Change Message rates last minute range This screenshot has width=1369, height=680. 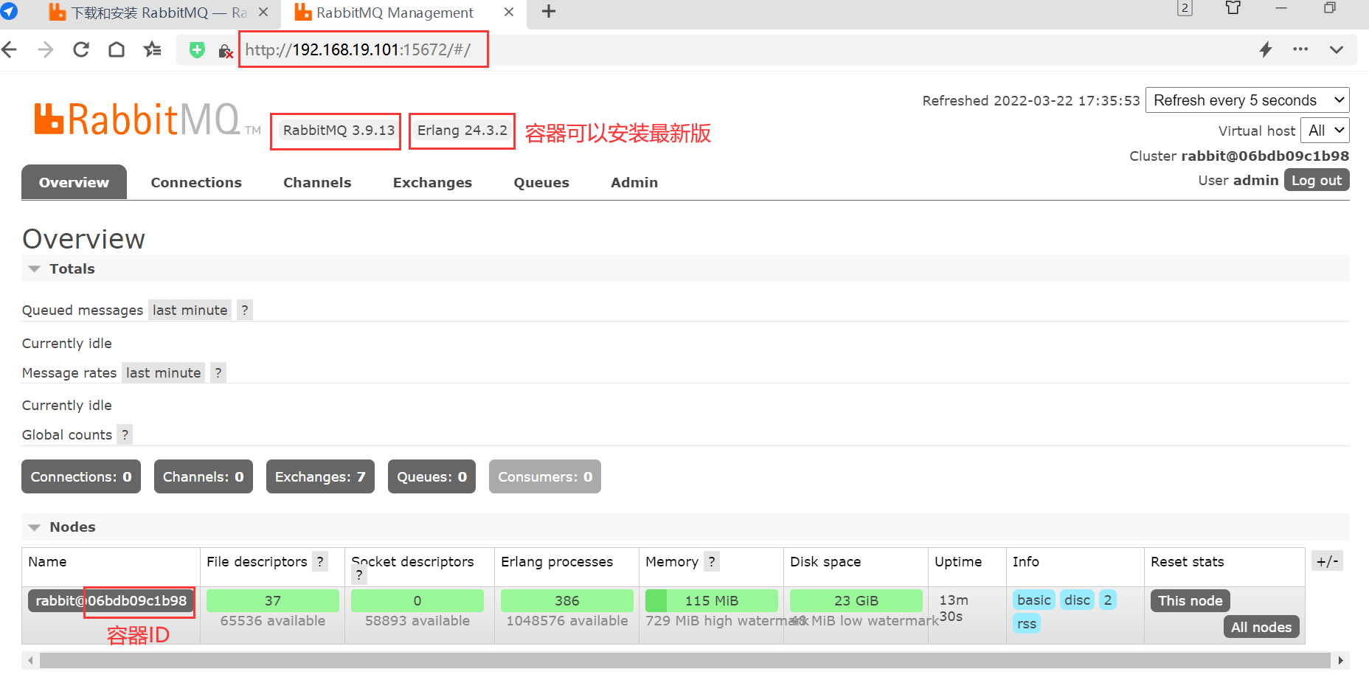click(163, 372)
